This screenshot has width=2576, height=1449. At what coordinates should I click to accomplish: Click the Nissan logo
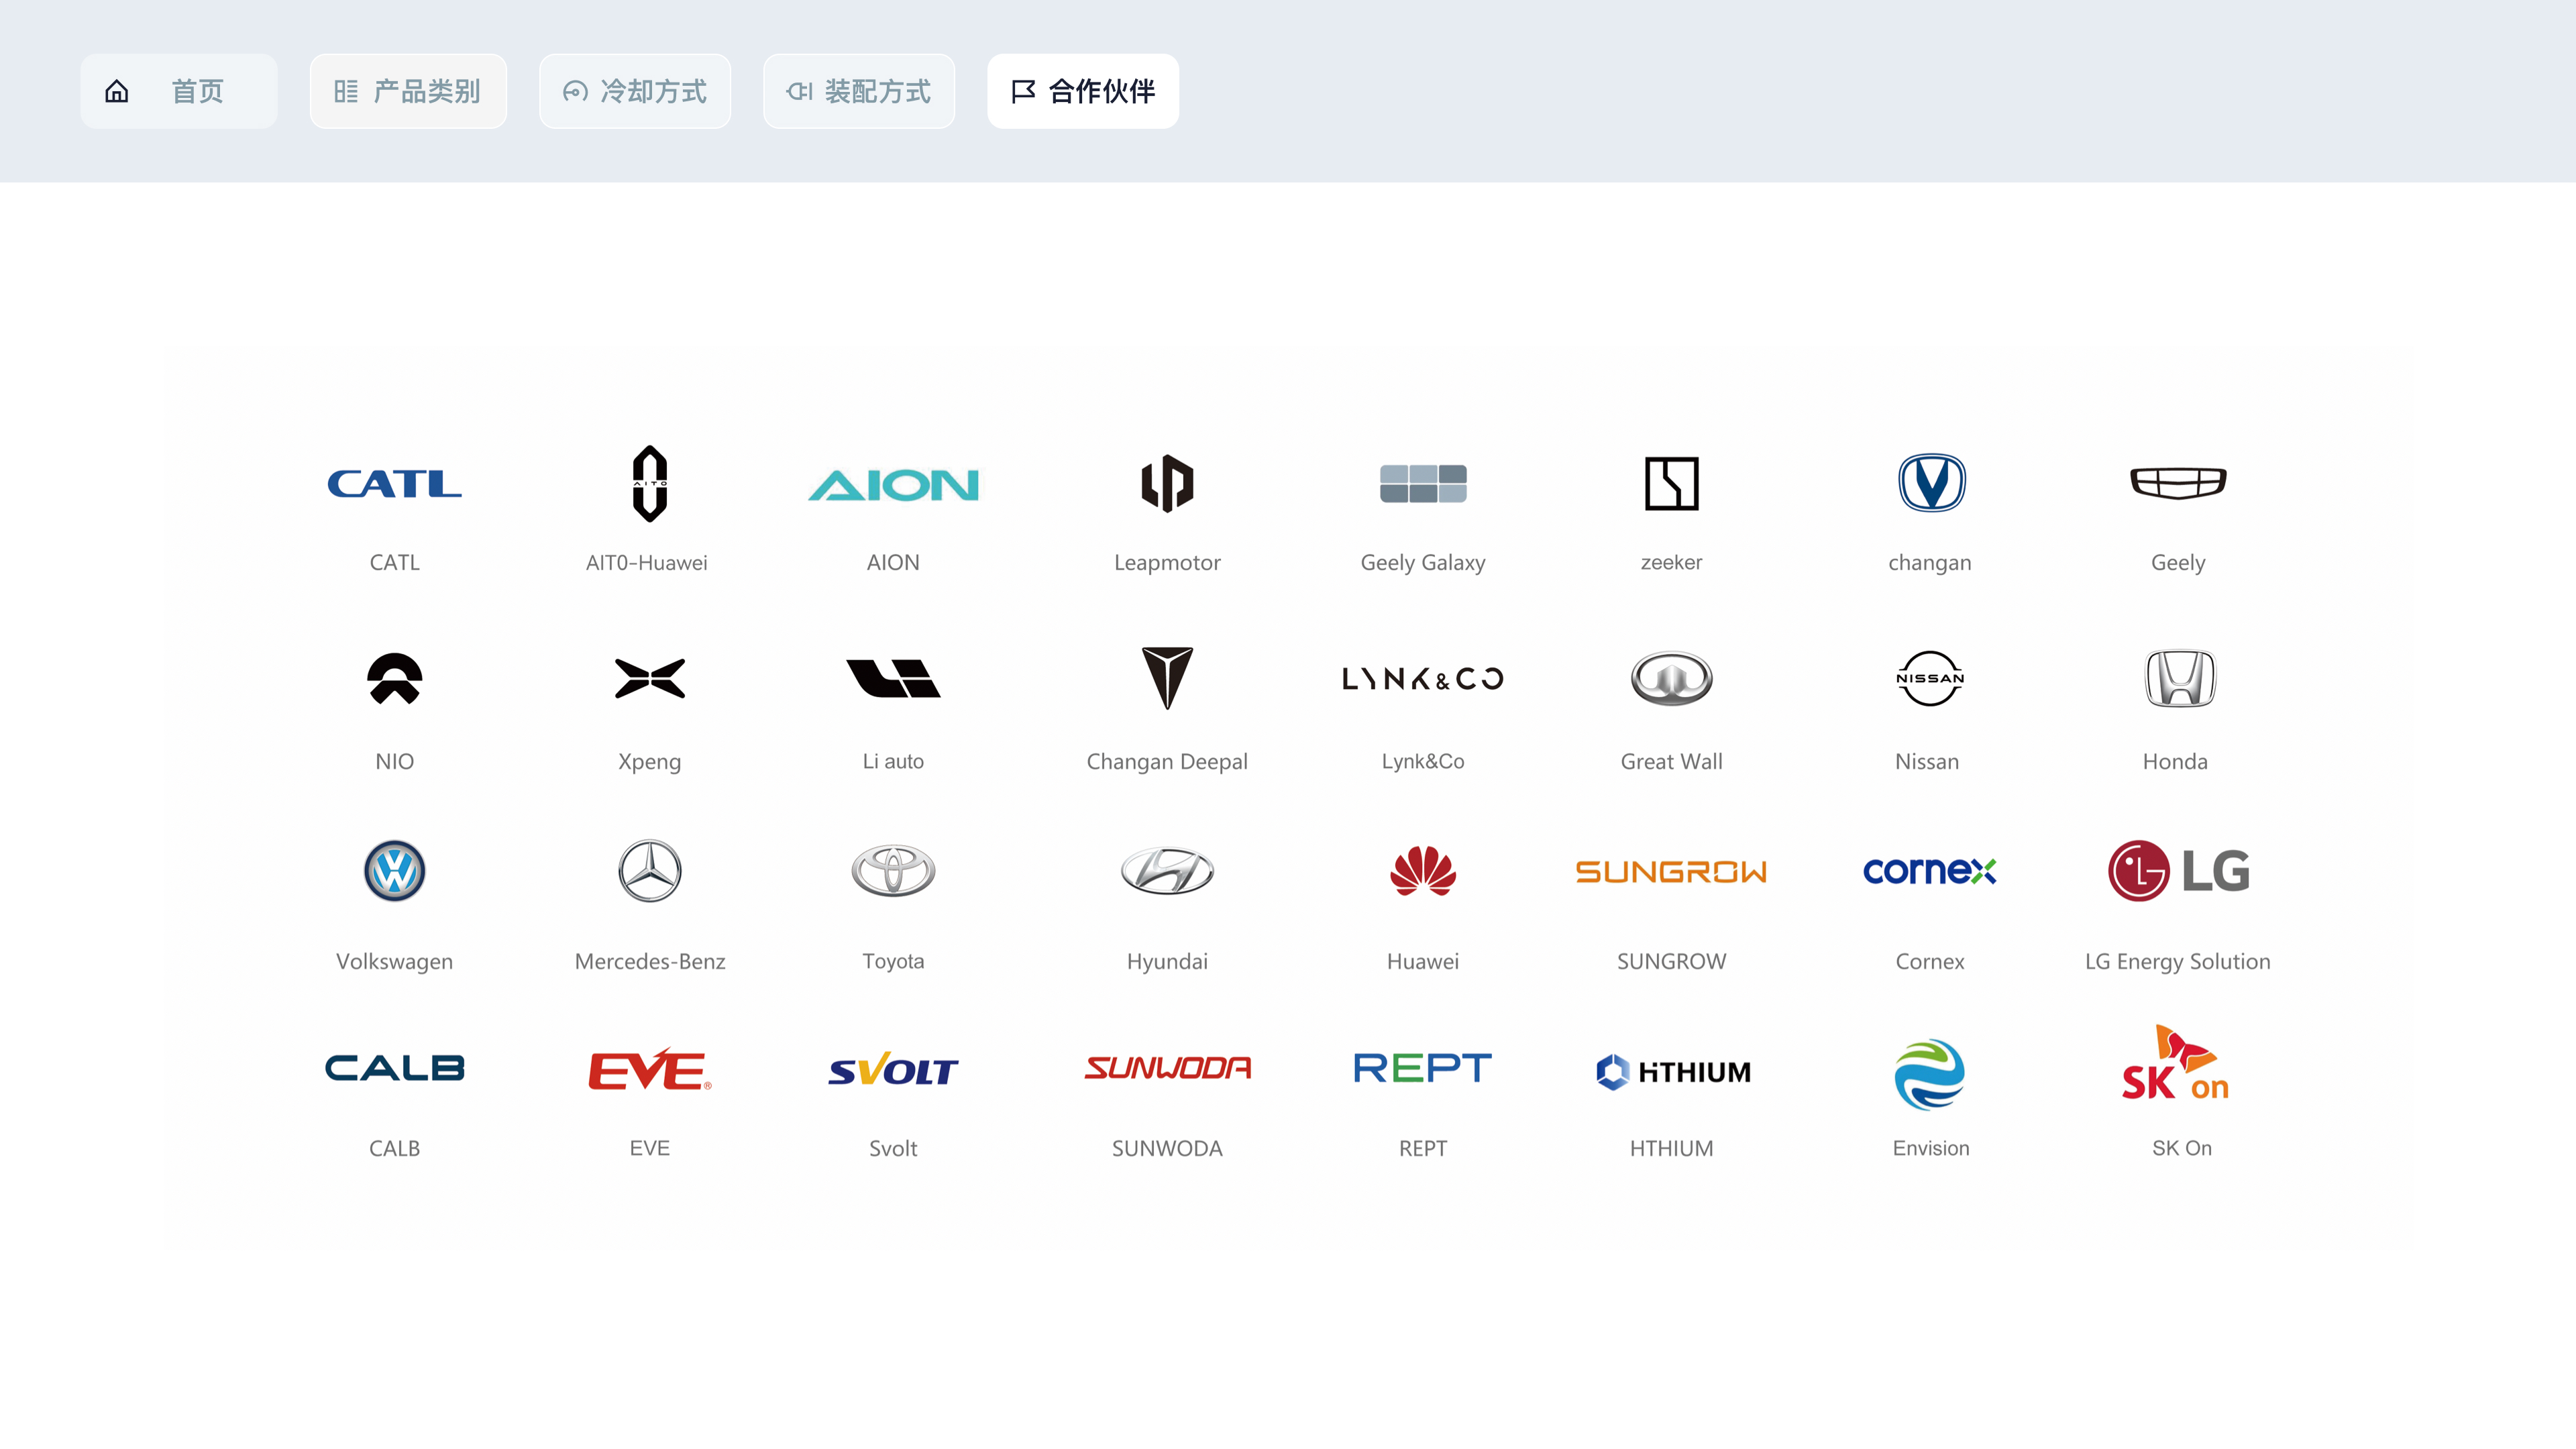(x=1931, y=678)
